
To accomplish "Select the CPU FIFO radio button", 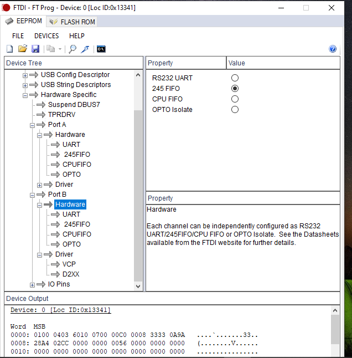I will [235, 99].
